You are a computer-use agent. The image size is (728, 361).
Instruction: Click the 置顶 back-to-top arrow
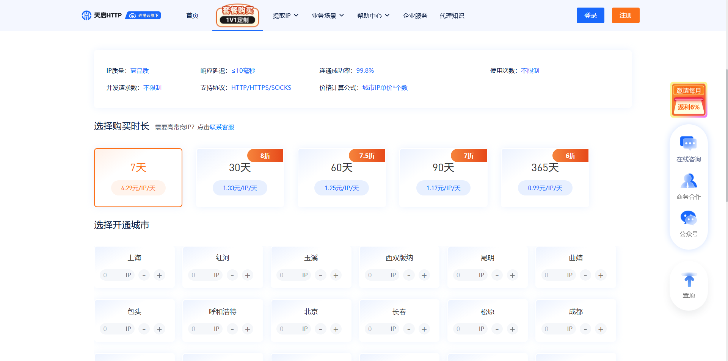tap(689, 281)
